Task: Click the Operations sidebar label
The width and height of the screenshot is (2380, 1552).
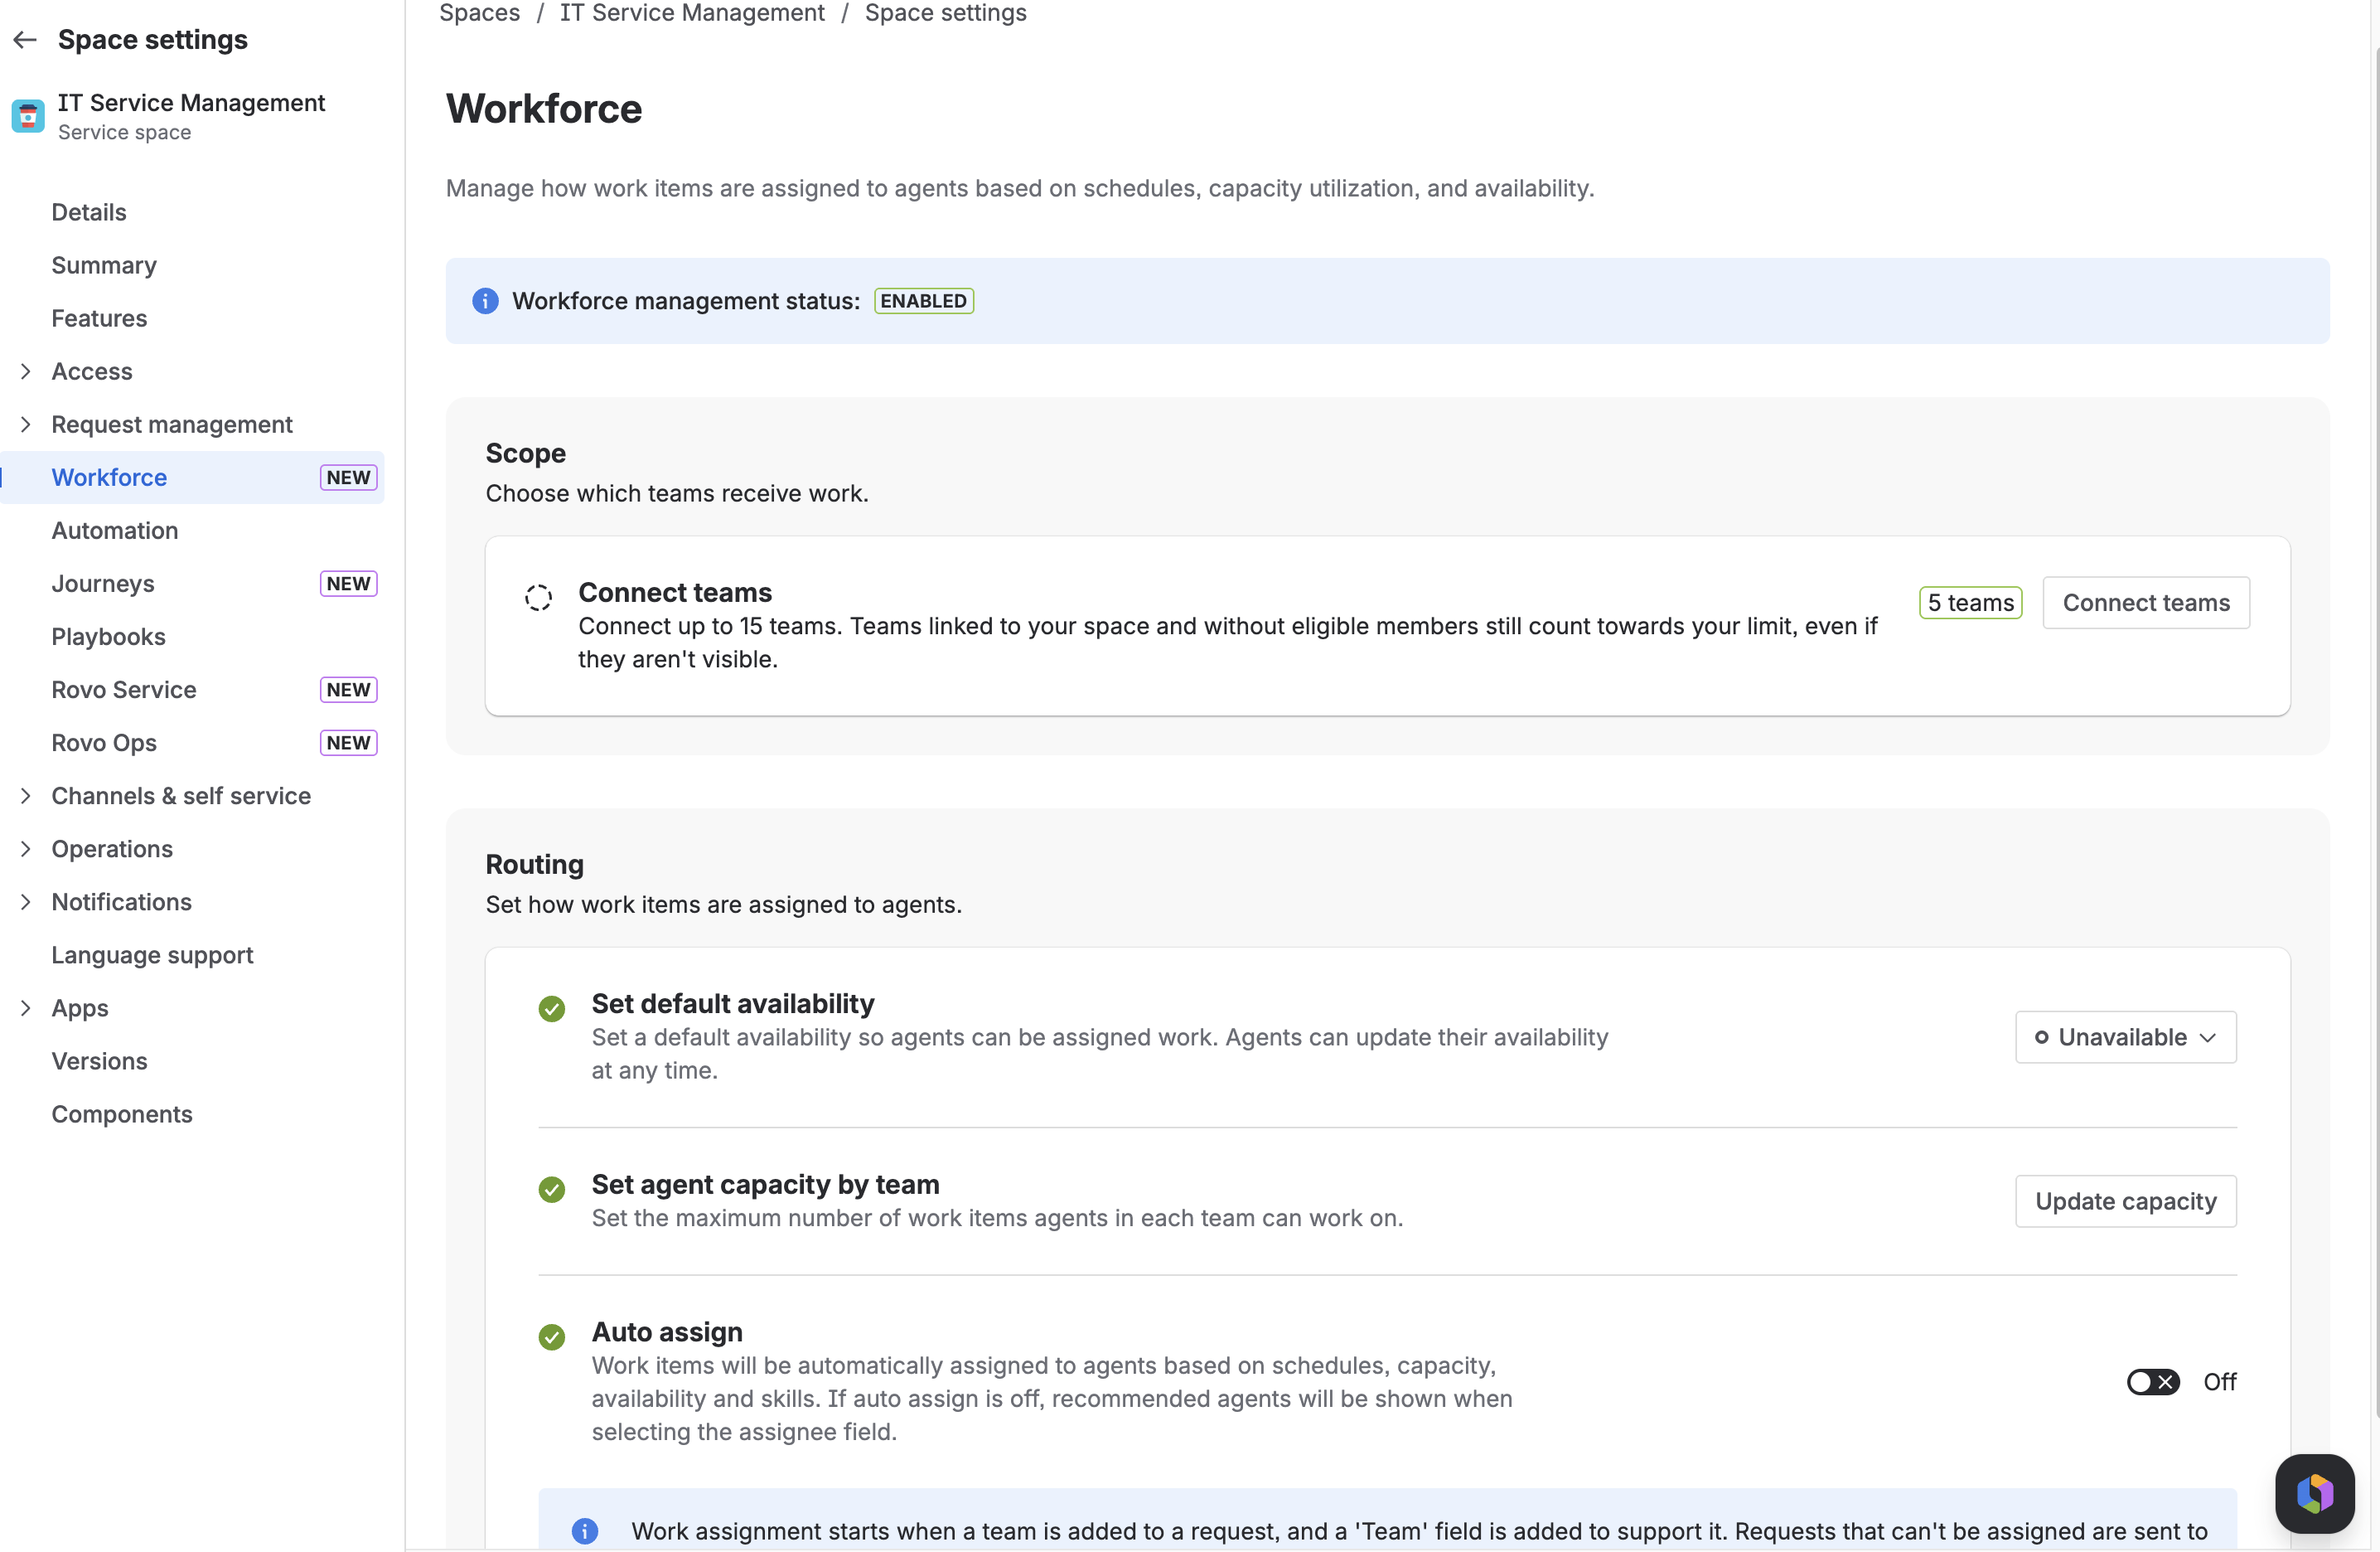Action: (112, 849)
